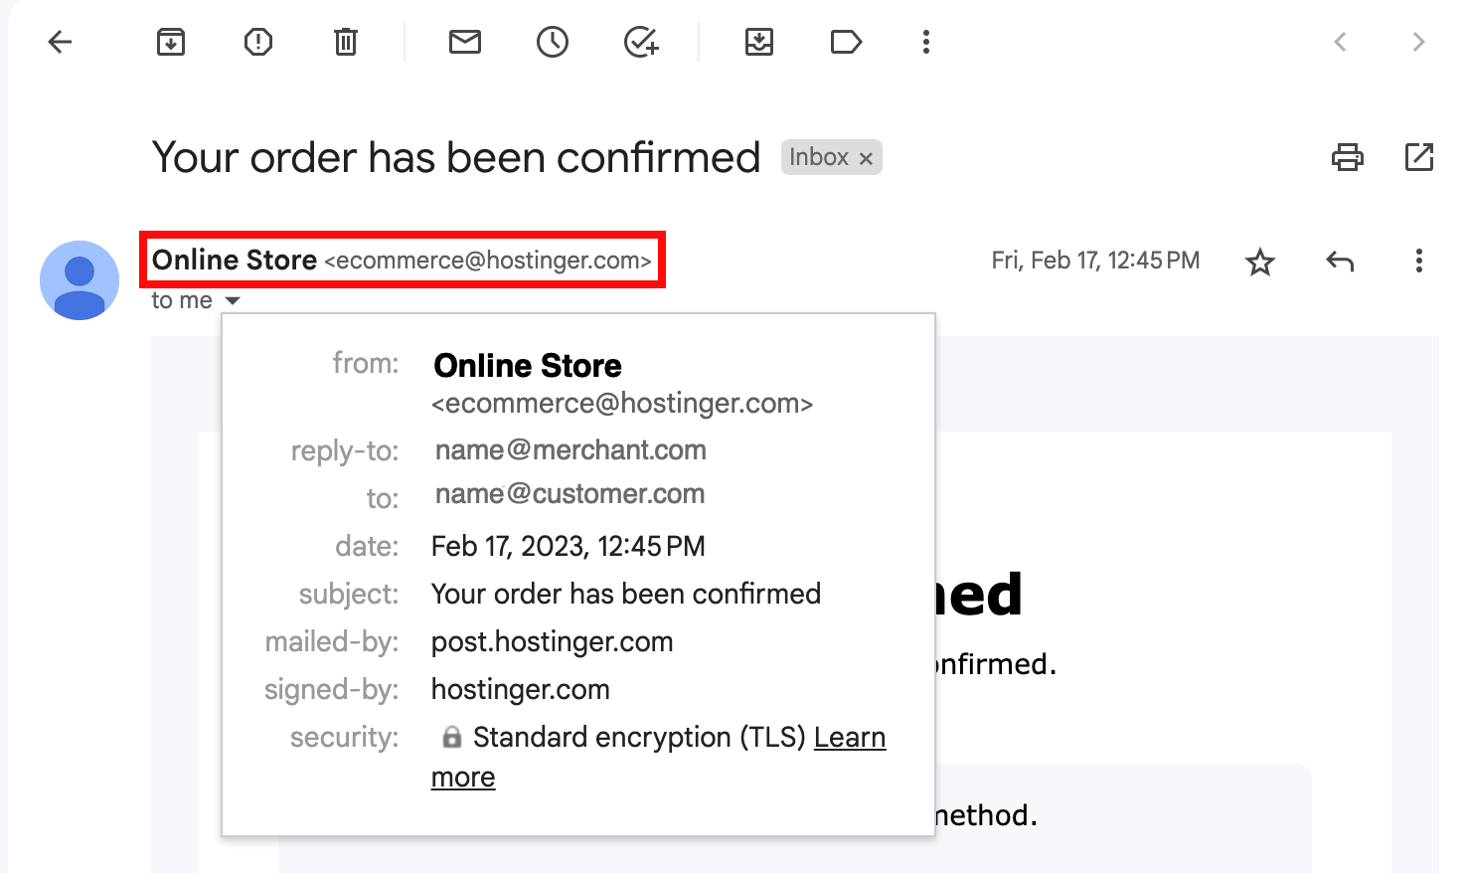
Task: Reply to the Online Store email
Action: 1340,262
